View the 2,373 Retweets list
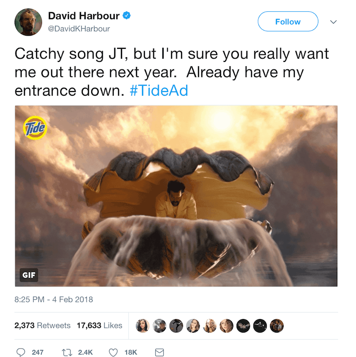 click(42, 326)
